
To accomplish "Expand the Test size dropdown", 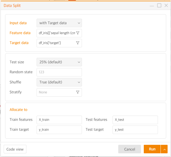I will coord(59,62).
